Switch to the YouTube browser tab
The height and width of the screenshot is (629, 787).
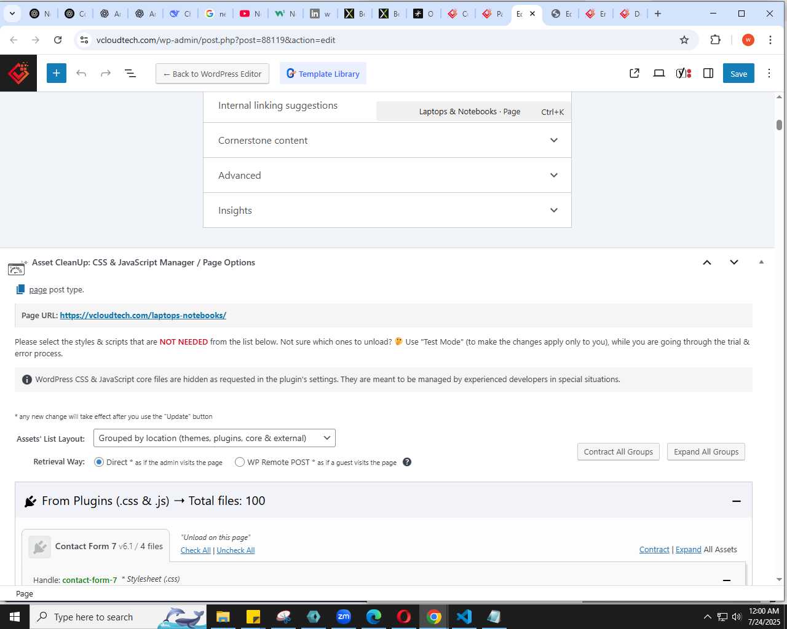pyautogui.click(x=250, y=14)
